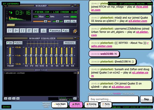Click web3198's hi chat message
This screenshot has height=110, width=154.
point(104,54)
